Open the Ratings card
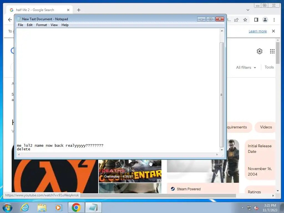The height and width of the screenshot is (213, 284). (x=260, y=189)
